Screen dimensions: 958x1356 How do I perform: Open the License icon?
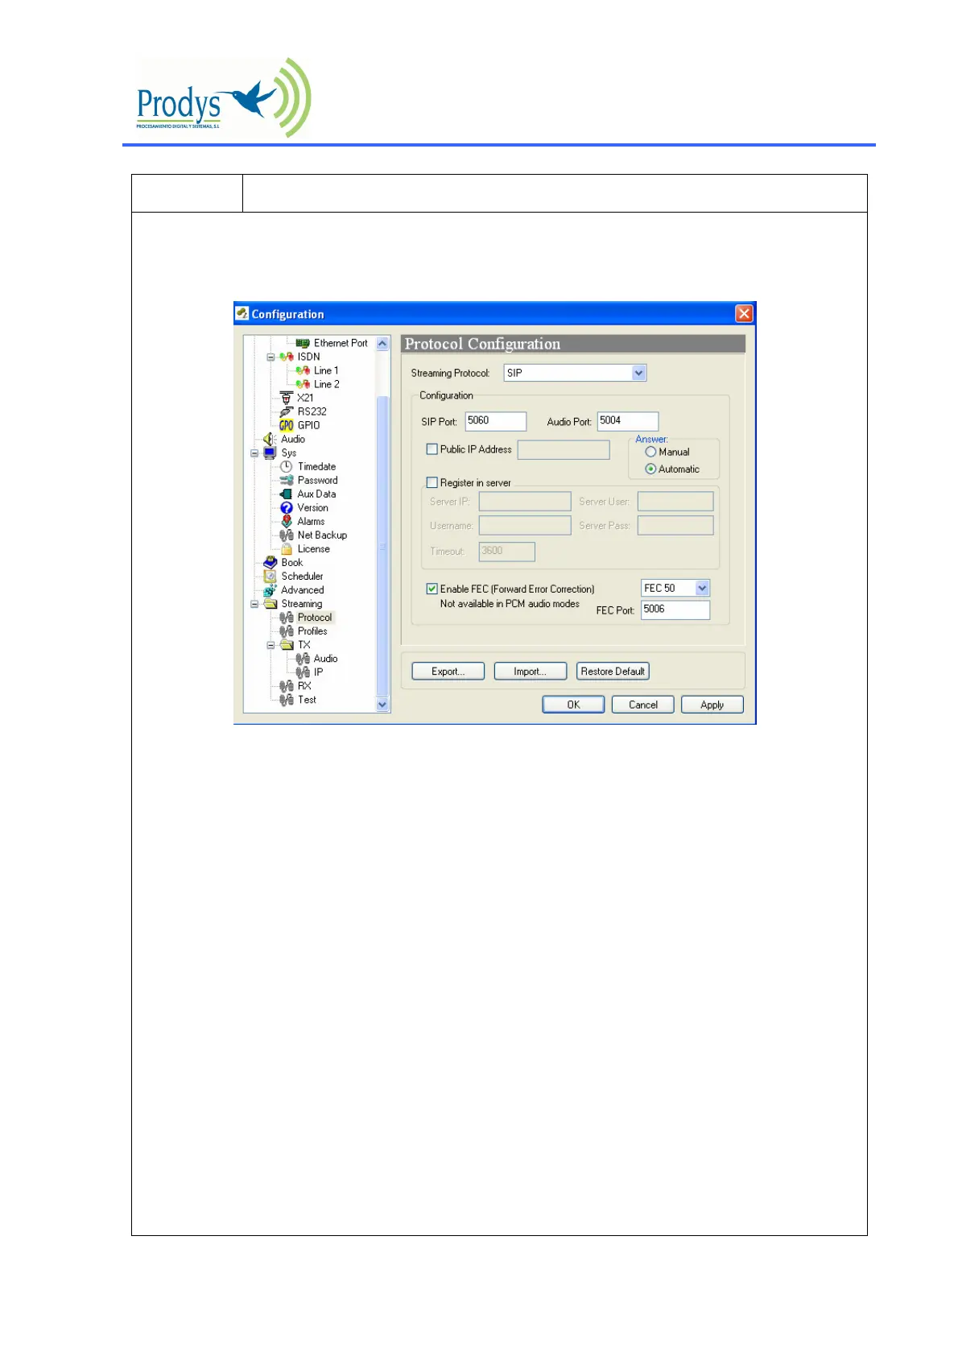click(287, 548)
